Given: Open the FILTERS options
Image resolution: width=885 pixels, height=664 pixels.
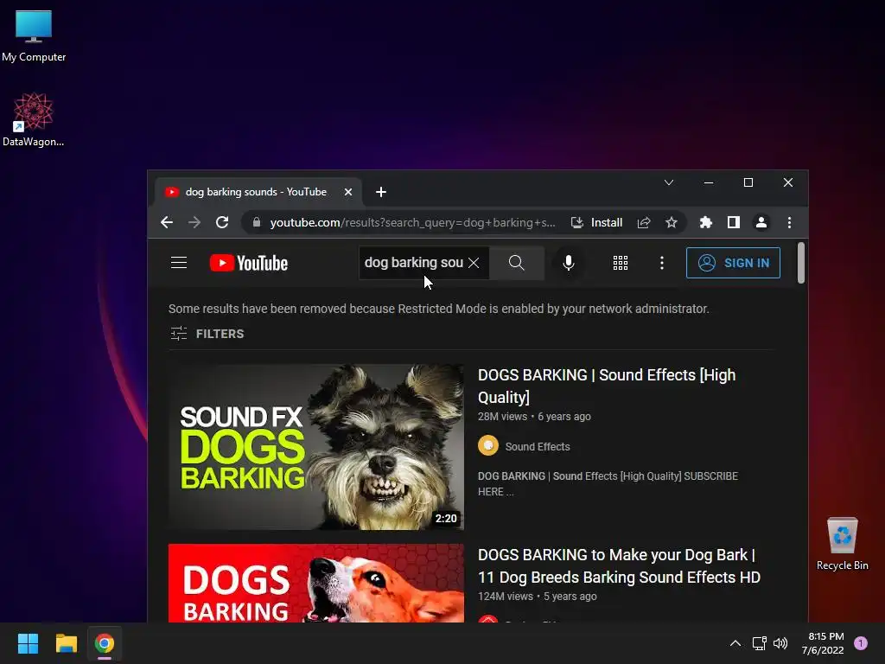Looking at the screenshot, I should point(207,334).
